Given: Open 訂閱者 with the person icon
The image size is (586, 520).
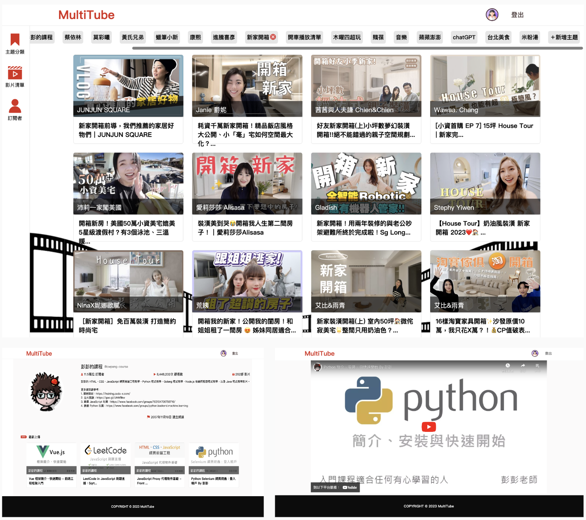Looking at the screenshot, I should point(15,106).
